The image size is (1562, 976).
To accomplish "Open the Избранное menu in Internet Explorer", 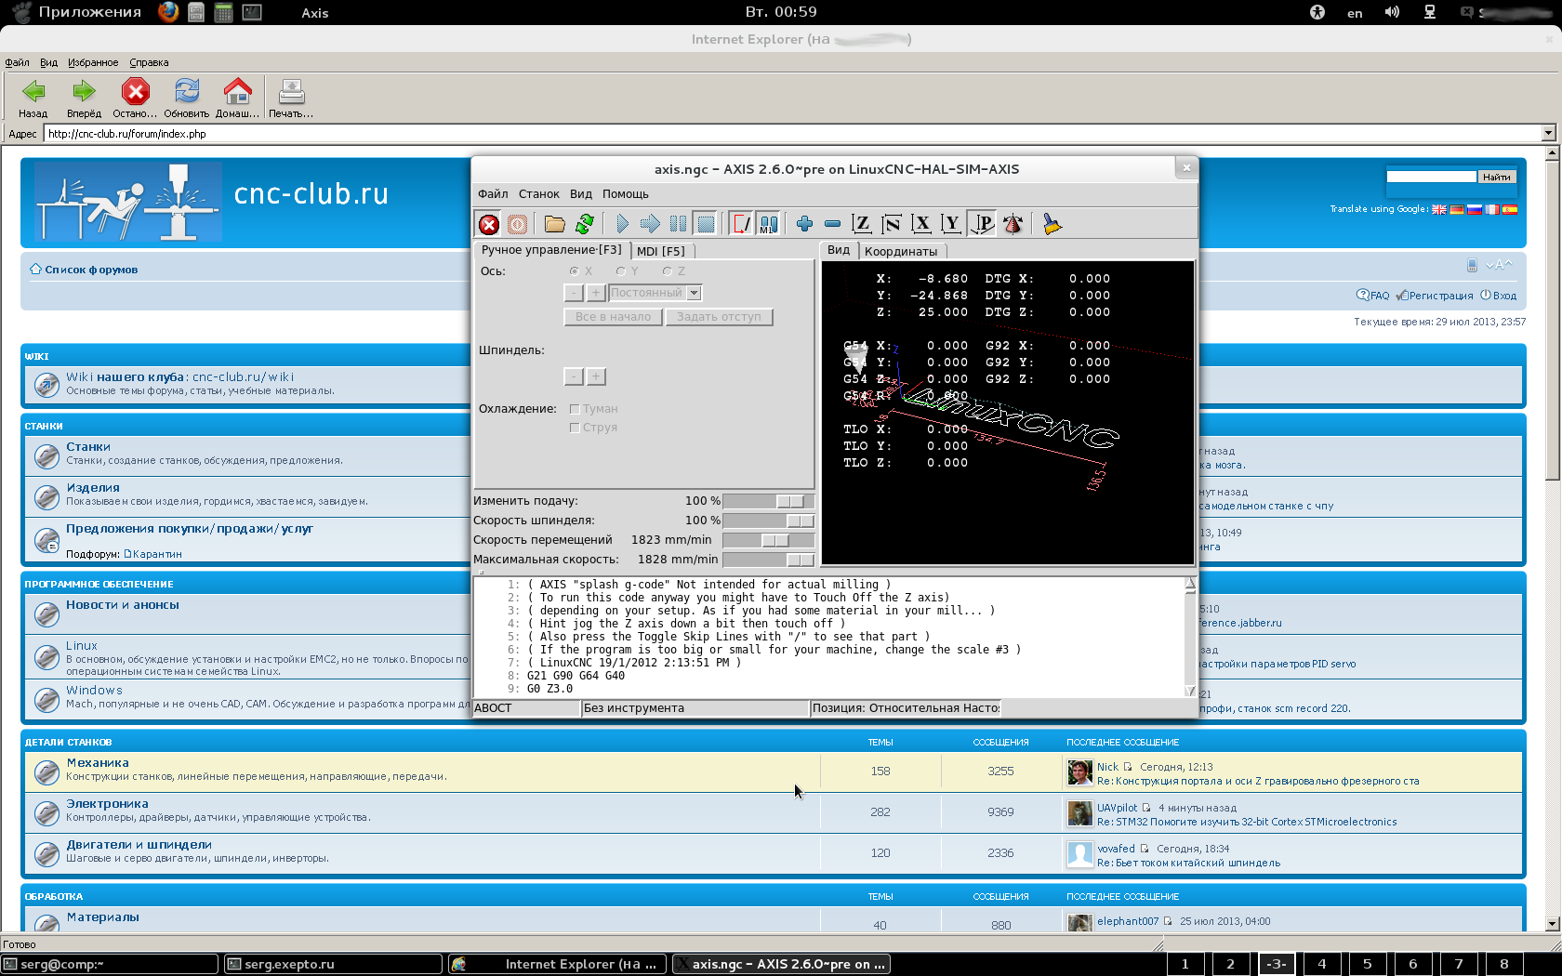I will (x=93, y=62).
